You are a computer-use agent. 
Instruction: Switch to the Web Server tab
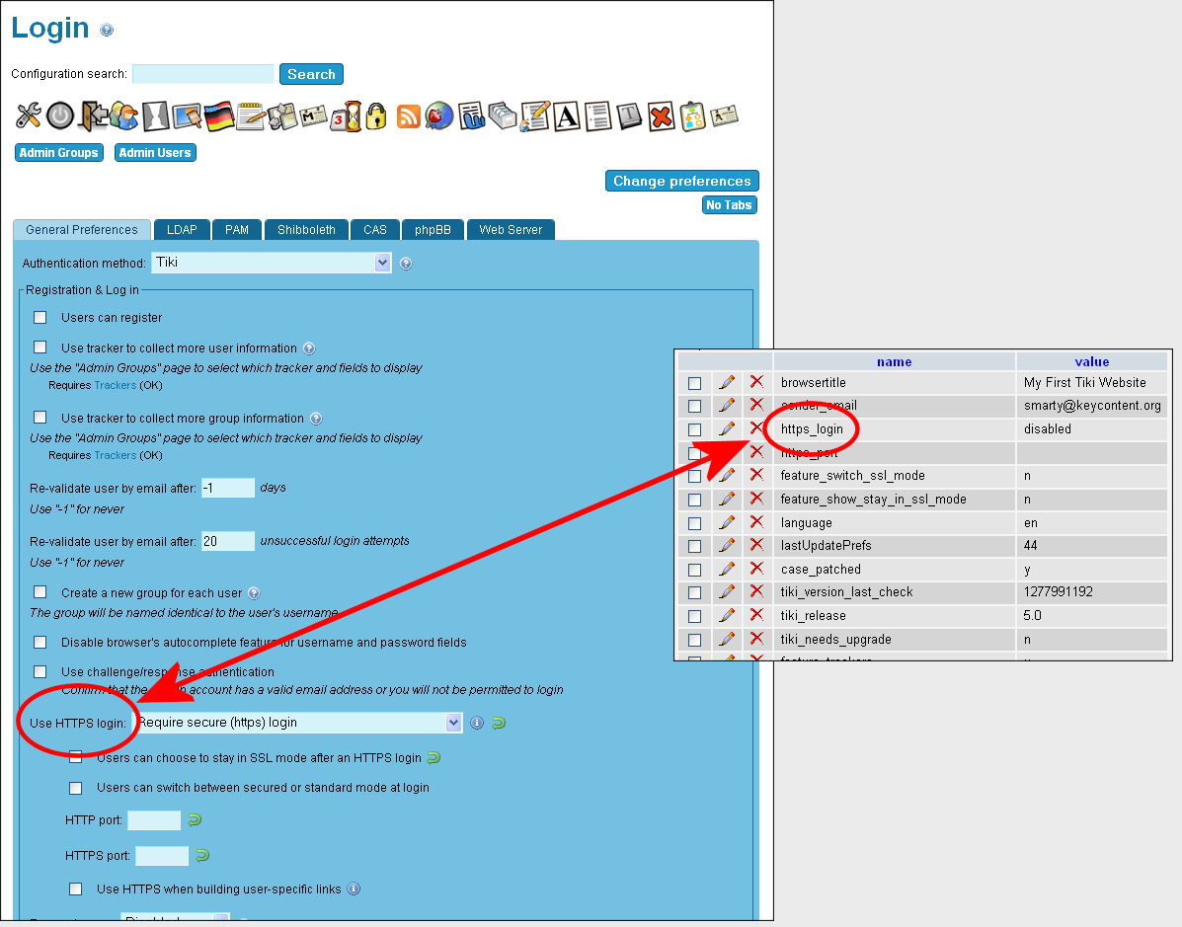511,230
